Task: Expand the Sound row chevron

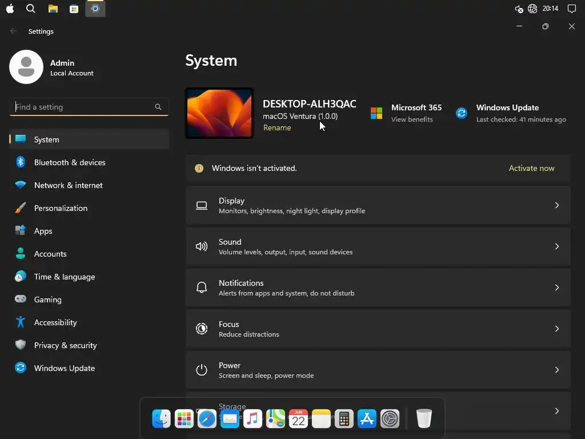Action: (x=556, y=246)
